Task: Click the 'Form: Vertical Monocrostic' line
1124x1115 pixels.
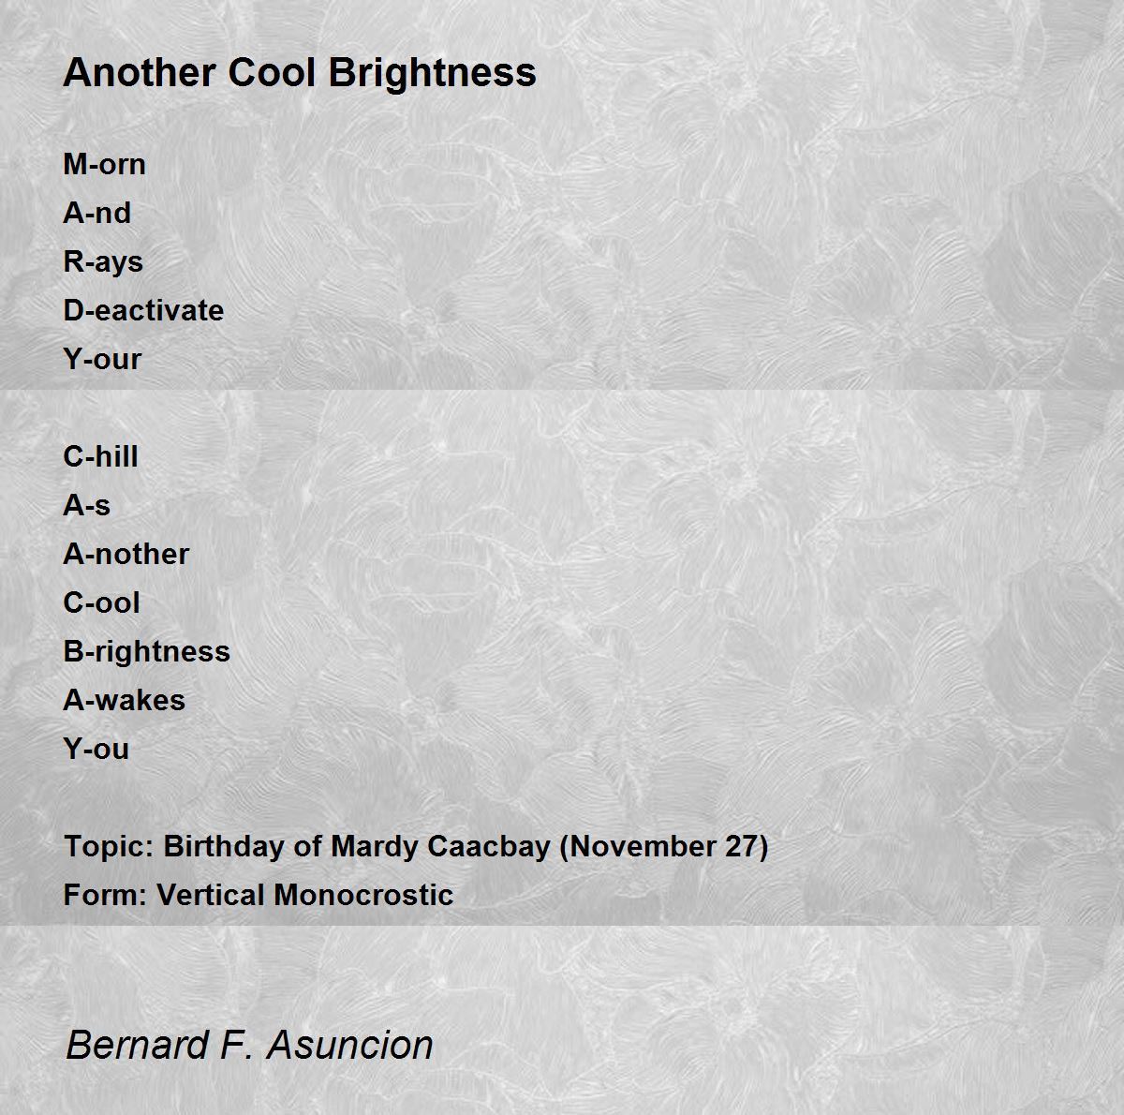Action: (x=258, y=895)
